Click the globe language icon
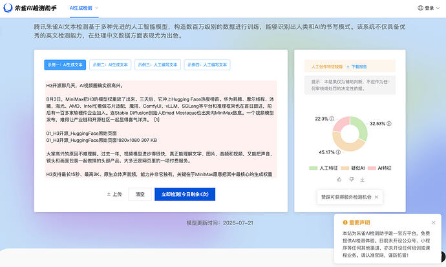 [420, 8]
